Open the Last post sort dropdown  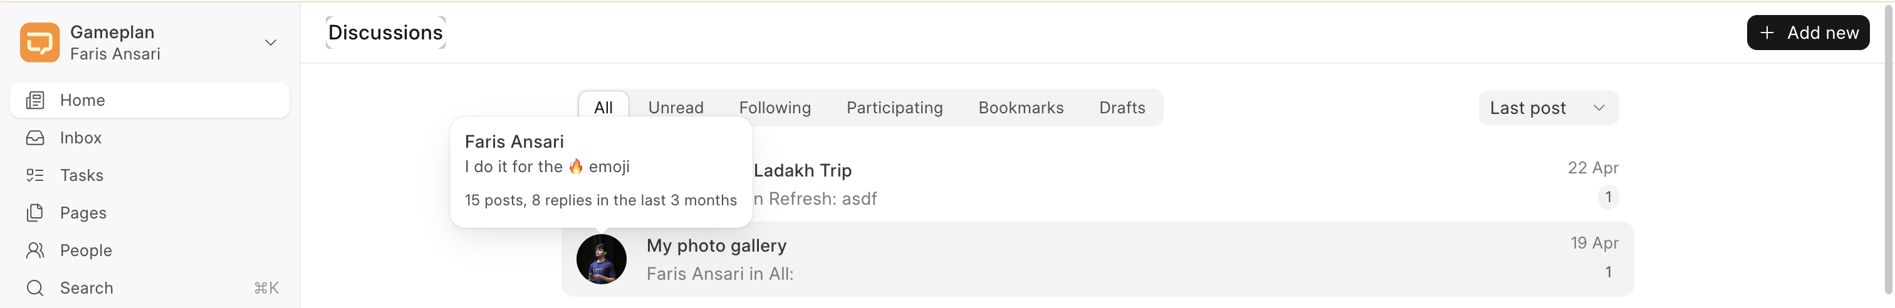coord(1528,108)
